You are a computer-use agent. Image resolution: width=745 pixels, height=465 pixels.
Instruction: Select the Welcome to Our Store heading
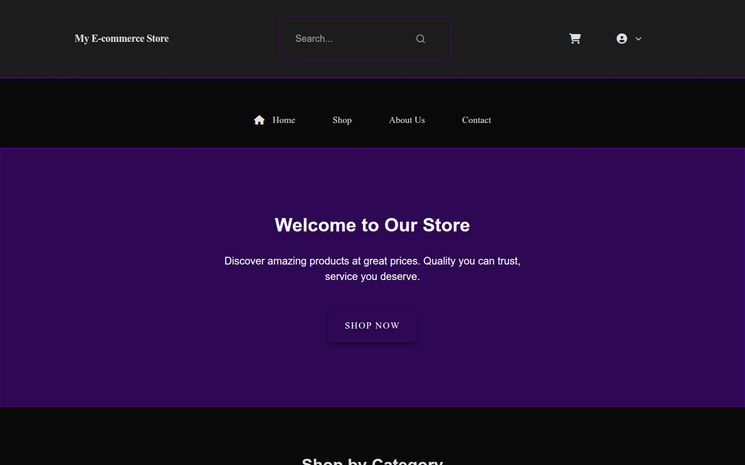click(x=373, y=225)
